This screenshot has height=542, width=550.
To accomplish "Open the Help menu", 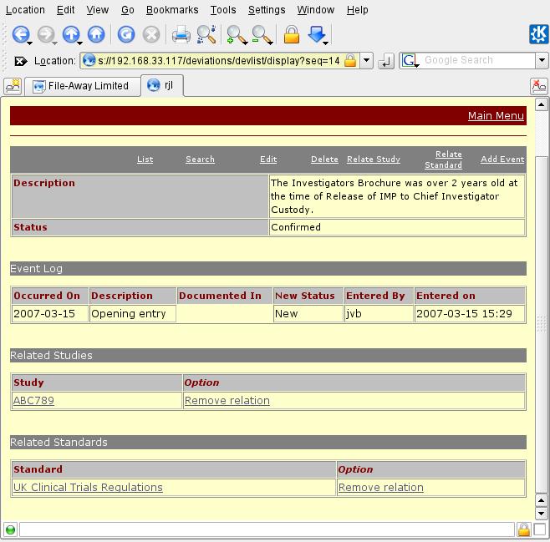I will click(x=358, y=10).
